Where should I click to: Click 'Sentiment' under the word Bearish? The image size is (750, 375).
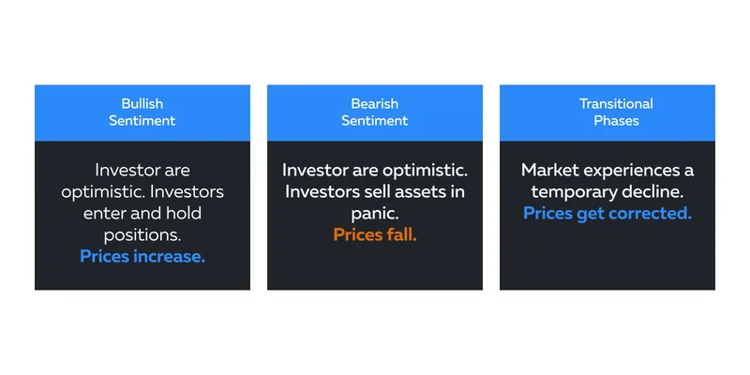click(374, 121)
